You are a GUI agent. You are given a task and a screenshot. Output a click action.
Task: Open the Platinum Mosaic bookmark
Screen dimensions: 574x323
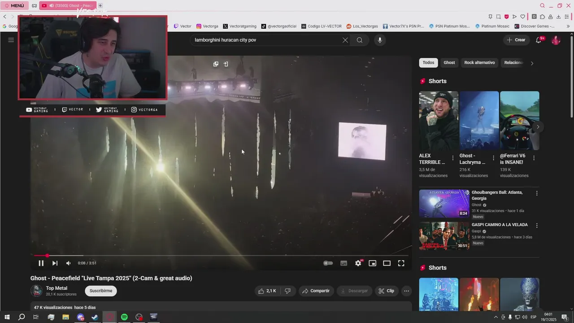(x=492, y=26)
